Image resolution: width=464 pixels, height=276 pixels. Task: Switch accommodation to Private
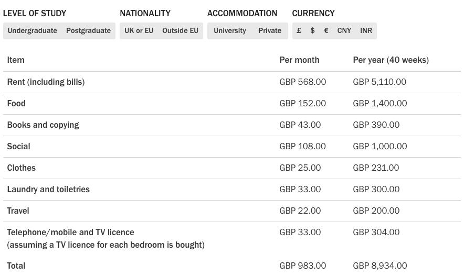pos(270,31)
